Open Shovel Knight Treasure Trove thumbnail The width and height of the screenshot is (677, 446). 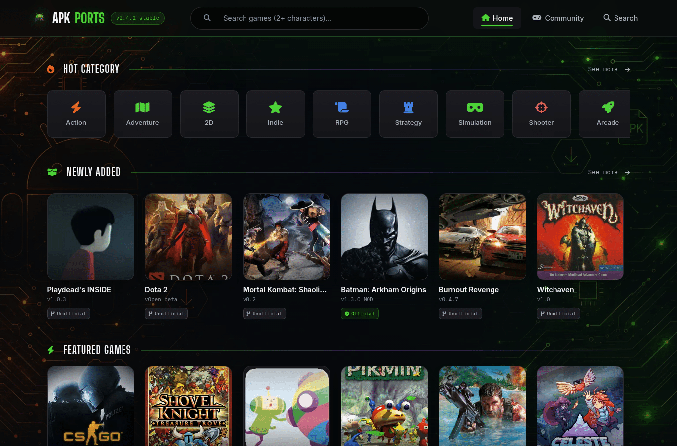(x=188, y=406)
